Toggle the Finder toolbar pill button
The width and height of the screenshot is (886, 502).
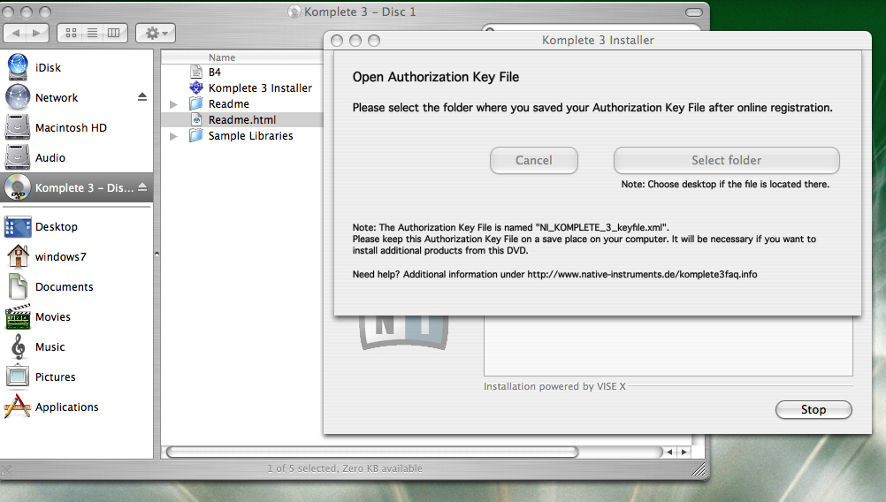(694, 11)
